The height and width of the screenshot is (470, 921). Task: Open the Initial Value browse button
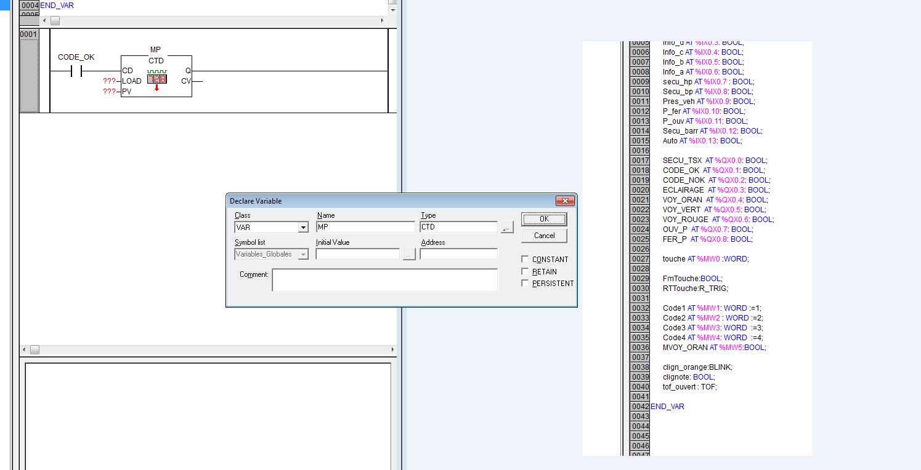point(409,254)
